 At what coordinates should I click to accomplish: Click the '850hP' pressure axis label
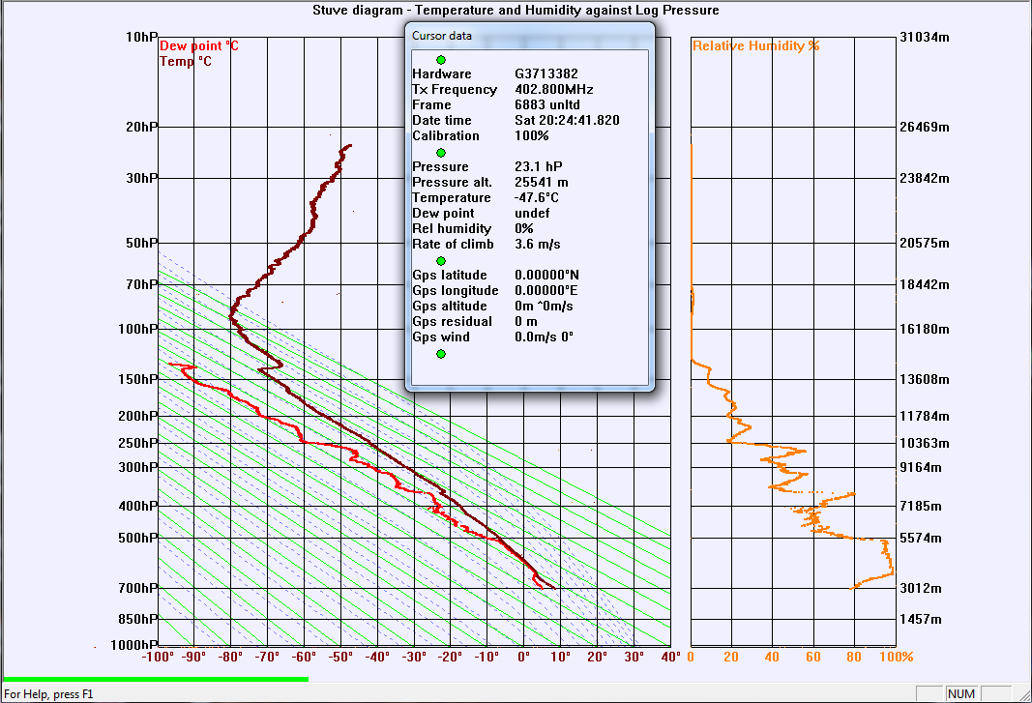tap(139, 619)
